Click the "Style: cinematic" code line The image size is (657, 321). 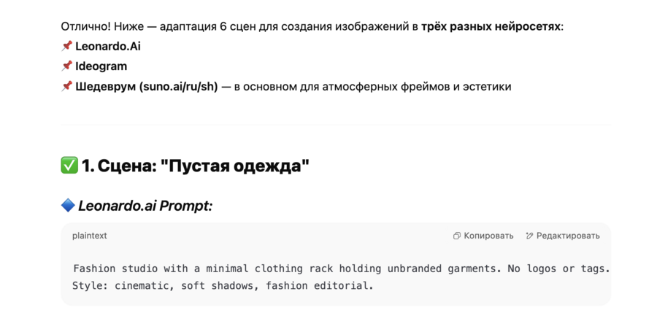tap(223, 285)
